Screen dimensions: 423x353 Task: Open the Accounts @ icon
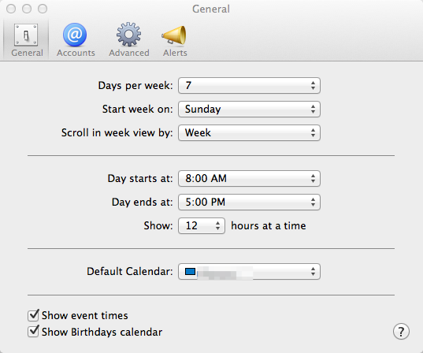tap(75, 35)
